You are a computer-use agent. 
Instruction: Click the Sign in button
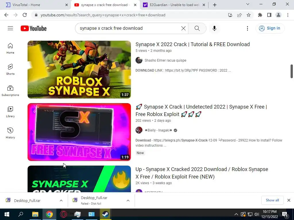tap(270, 28)
